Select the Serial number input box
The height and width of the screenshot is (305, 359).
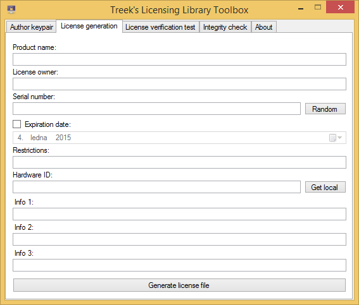point(156,109)
